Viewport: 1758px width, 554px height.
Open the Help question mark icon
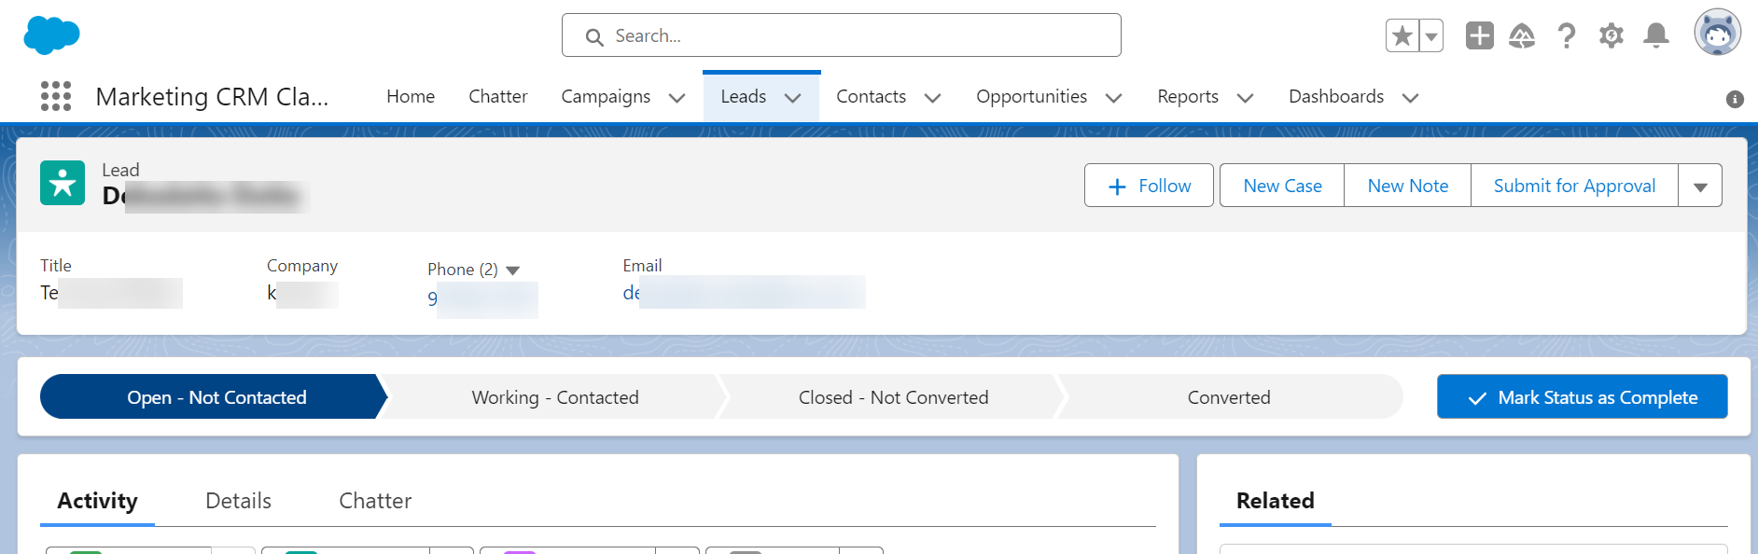click(x=1566, y=36)
